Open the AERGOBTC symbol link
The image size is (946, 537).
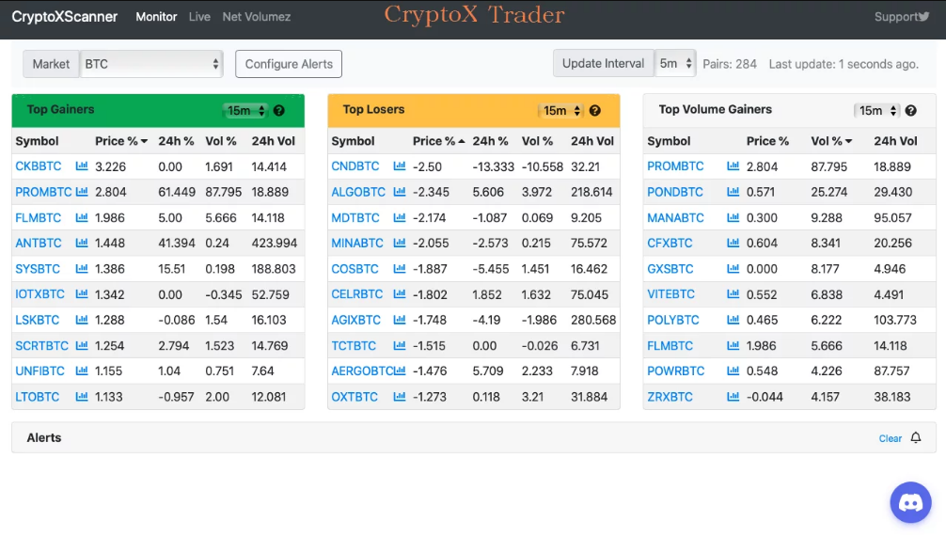[x=362, y=371]
